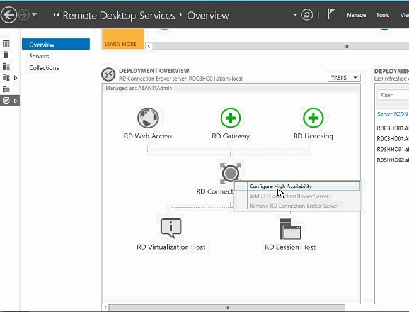This screenshot has height=312, width=409.
Task: Click the Dashboard icon in sidebar
Action: pos(6,43)
